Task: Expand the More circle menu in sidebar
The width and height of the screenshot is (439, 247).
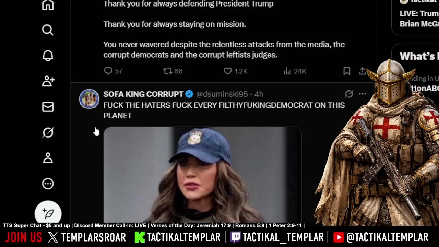Action: [48, 184]
